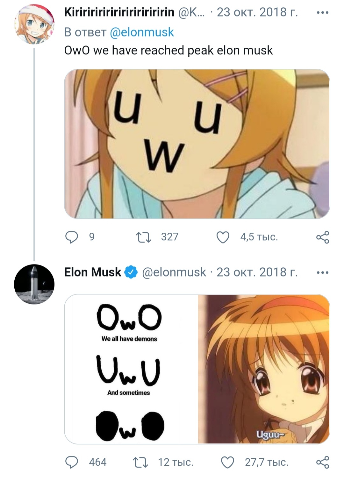This screenshot has width=344, height=480.
Task: Open the @elonmusk mention link in reply
Action: coord(142,32)
